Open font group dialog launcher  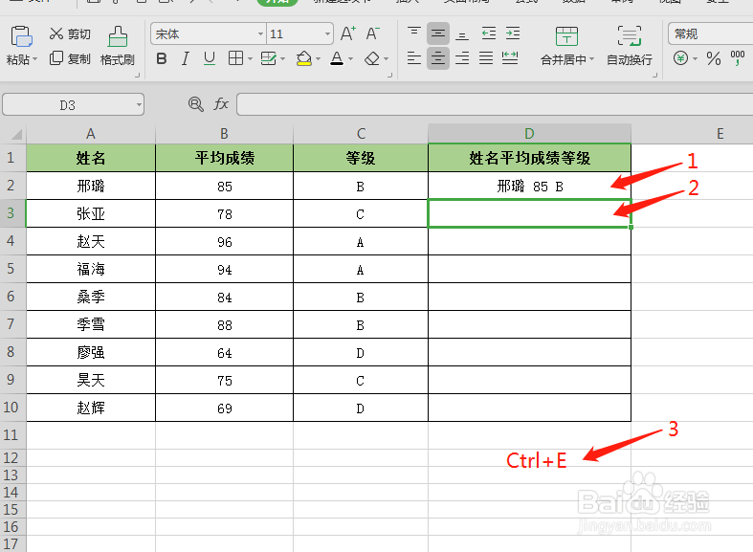click(x=390, y=75)
